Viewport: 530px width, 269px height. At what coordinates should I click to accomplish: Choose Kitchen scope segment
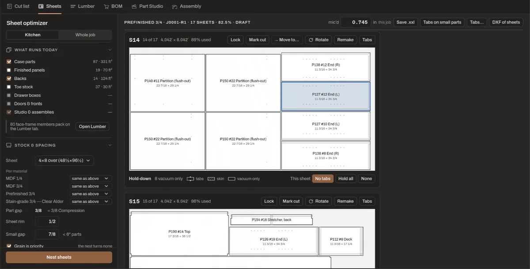[33, 35]
